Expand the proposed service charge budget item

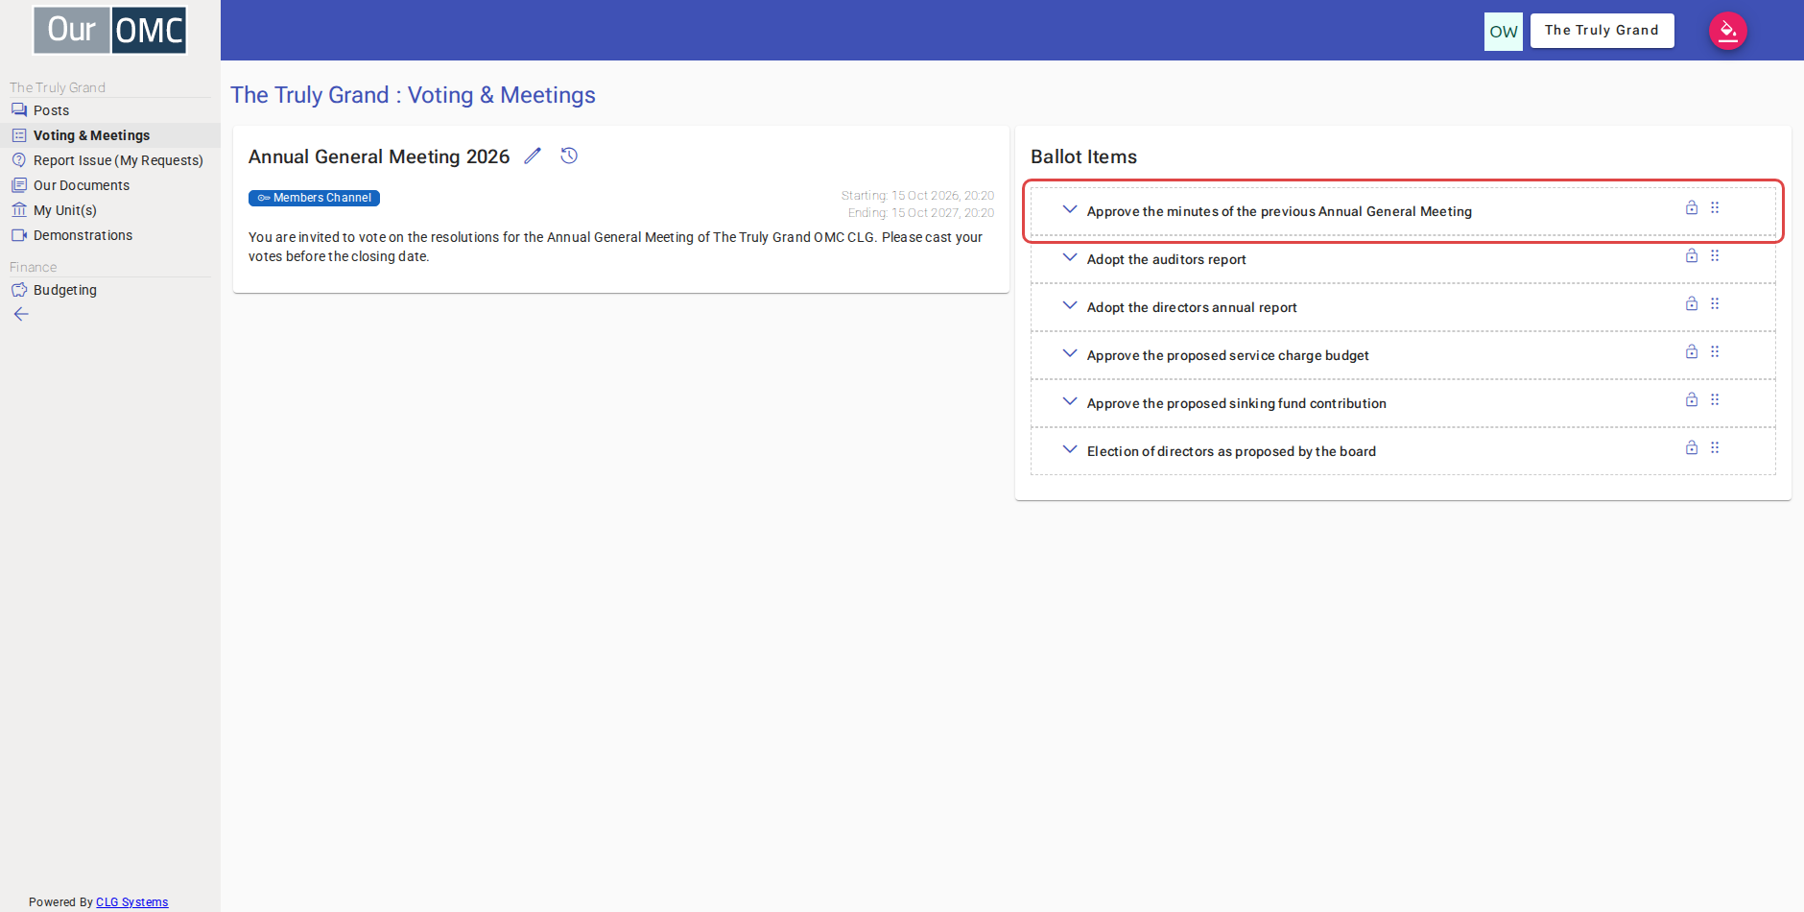pos(1070,353)
